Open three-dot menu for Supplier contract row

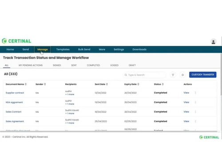[x=195, y=93]
